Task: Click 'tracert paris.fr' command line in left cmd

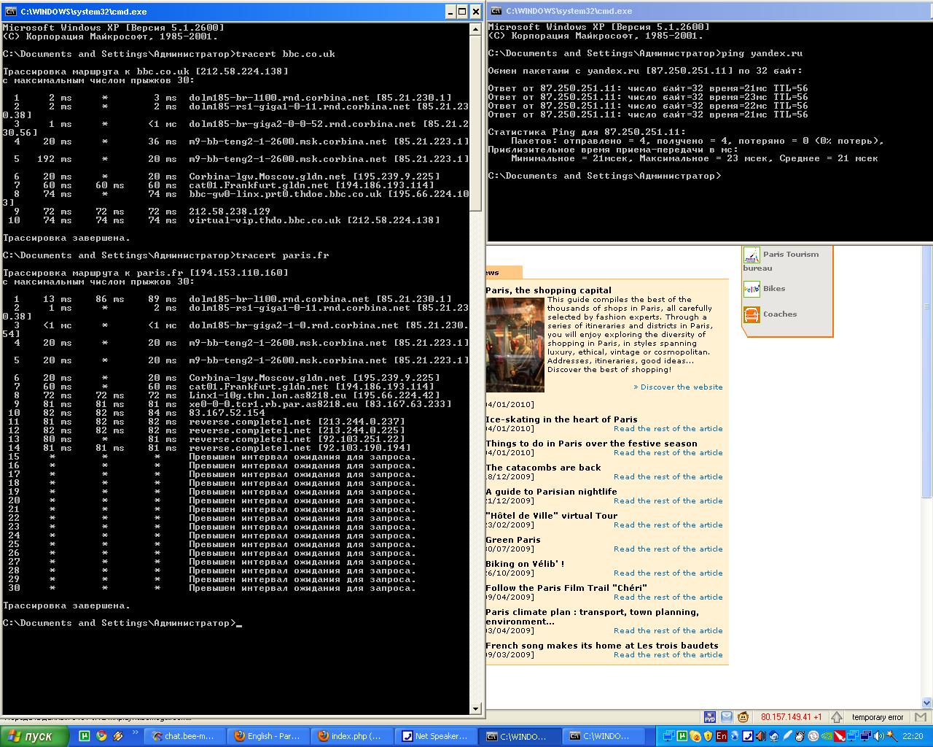Action: (x=282, y=255)
